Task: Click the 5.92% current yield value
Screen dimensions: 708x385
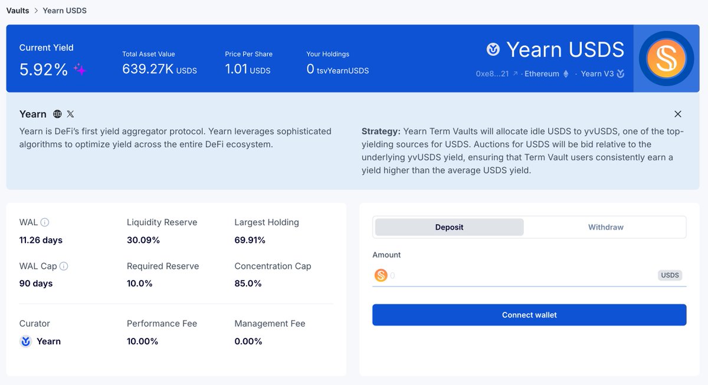Action: click(44, 70)
